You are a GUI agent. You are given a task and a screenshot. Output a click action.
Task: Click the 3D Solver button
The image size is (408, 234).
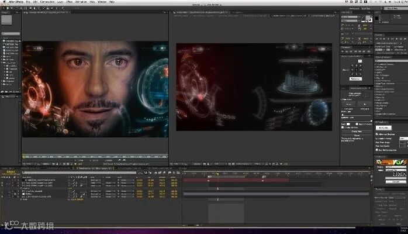point(383,128)
